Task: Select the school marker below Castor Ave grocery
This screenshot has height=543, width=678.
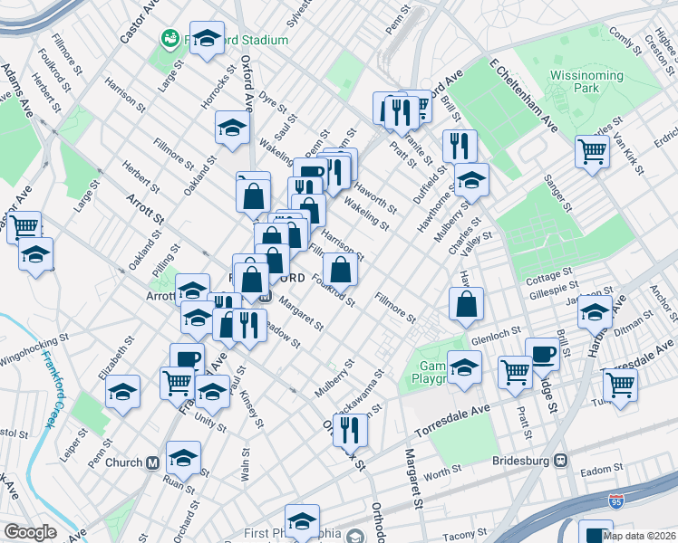Action: (x=36, y=254)
